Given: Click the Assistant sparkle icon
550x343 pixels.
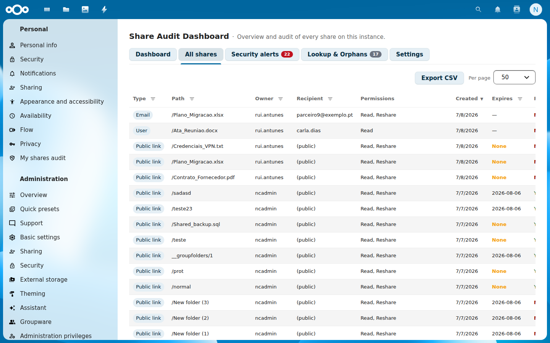Looking at the screenshot, I should (12, 308).
